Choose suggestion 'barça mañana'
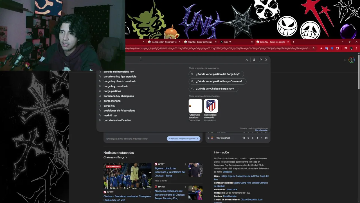This screenshot has width=360, height=203. click(x=112, y=101)
